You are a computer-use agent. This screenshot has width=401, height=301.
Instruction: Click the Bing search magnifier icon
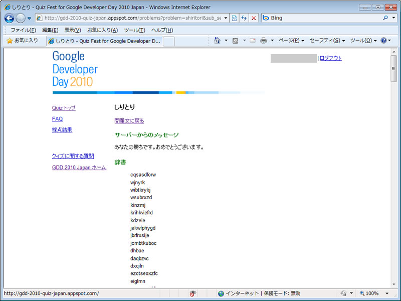click(386, 18)
